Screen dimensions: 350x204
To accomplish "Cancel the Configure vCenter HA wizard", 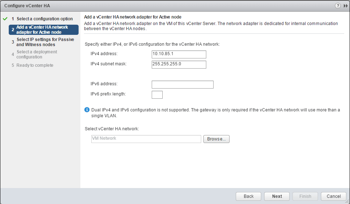I will [x=334, y=196].
